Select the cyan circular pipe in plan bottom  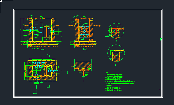36,75
